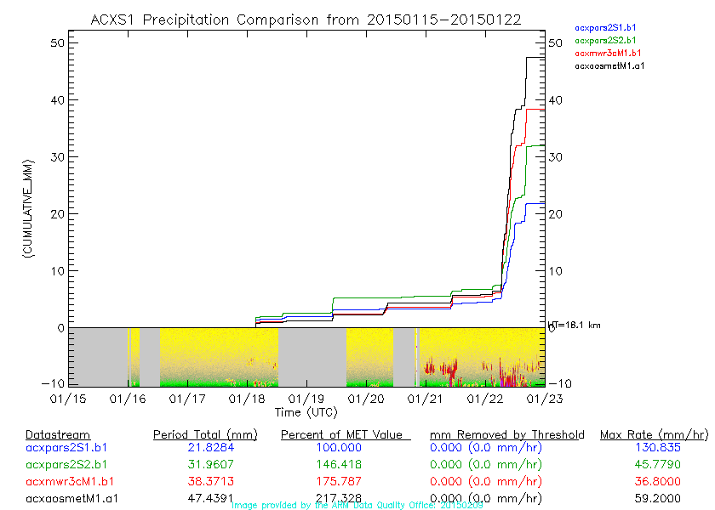715x510 pixels.
Task: Click acxmwr3cM1.b1 in the table's Datastream column
Action: [70, 481]
